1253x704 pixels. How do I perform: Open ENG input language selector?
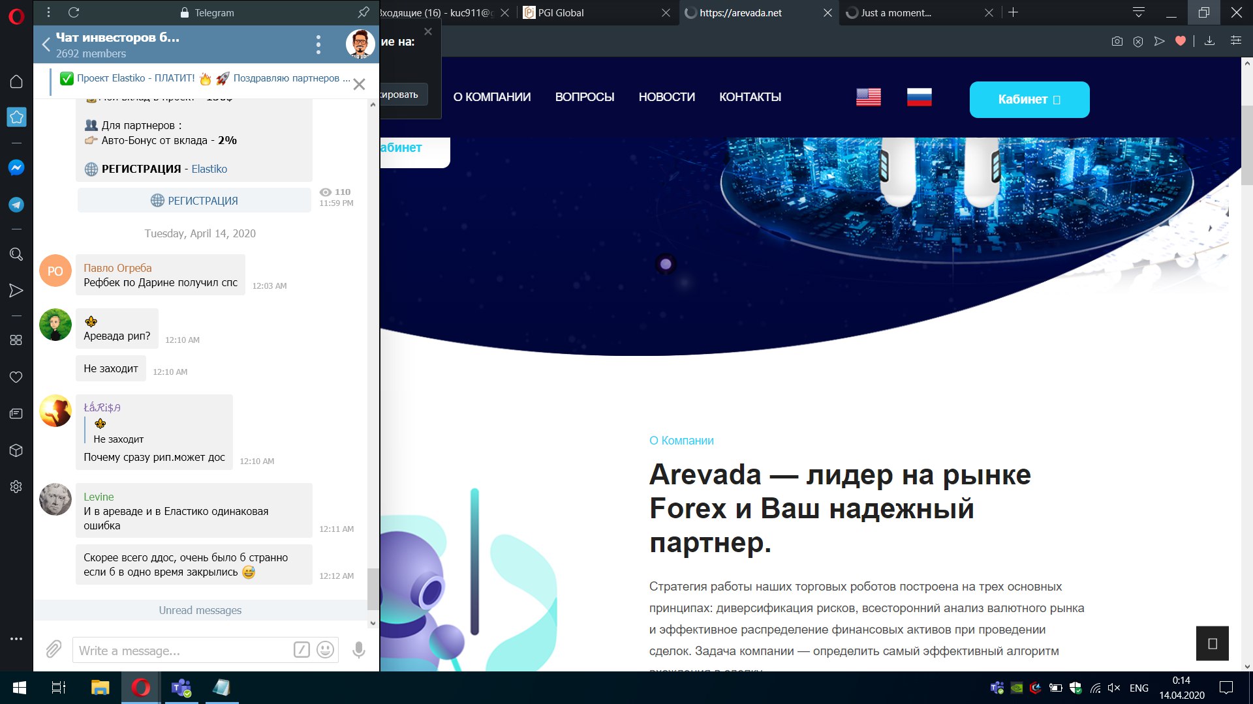coord(1139,688)
